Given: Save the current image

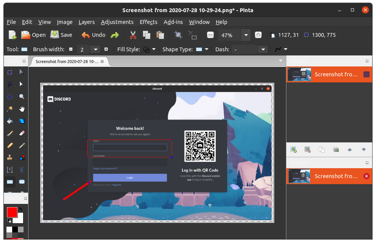Looking at the screenshot, I should (61, 35).
